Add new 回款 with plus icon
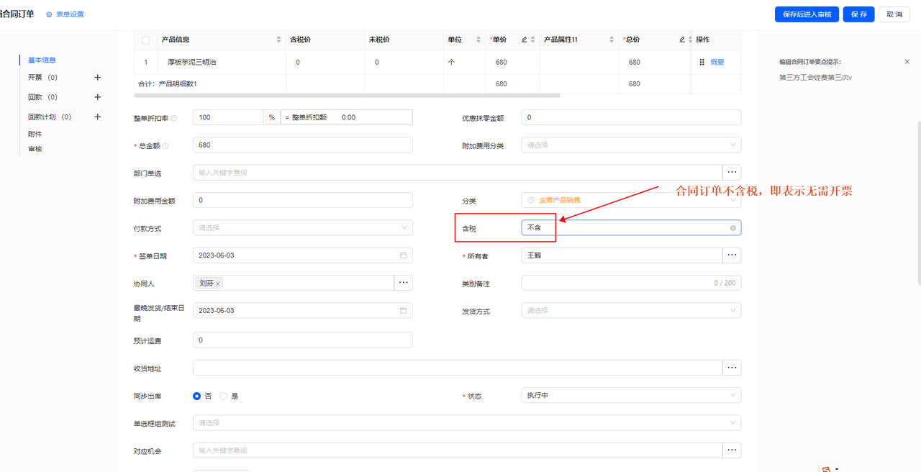The width and height of the screenshot is (921, 472). click(x=98, y=97)
